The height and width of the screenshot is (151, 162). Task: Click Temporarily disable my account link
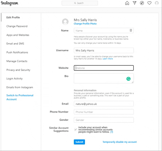click(119, 142)
